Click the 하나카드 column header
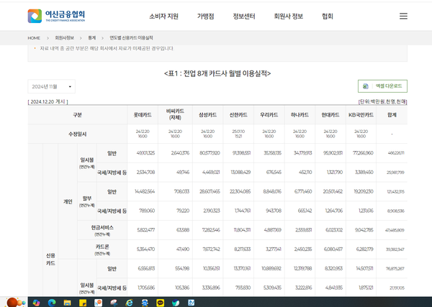432x307 pixels. pyautogui.click(x=300, y=115)
